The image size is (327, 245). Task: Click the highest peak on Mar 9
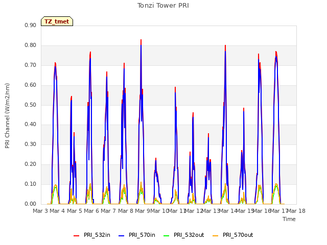point(141,40)
